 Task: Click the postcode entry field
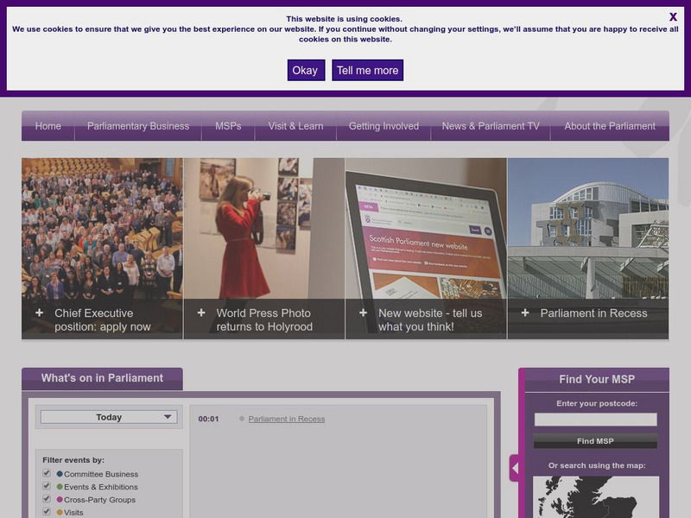(x=594, y=419)
